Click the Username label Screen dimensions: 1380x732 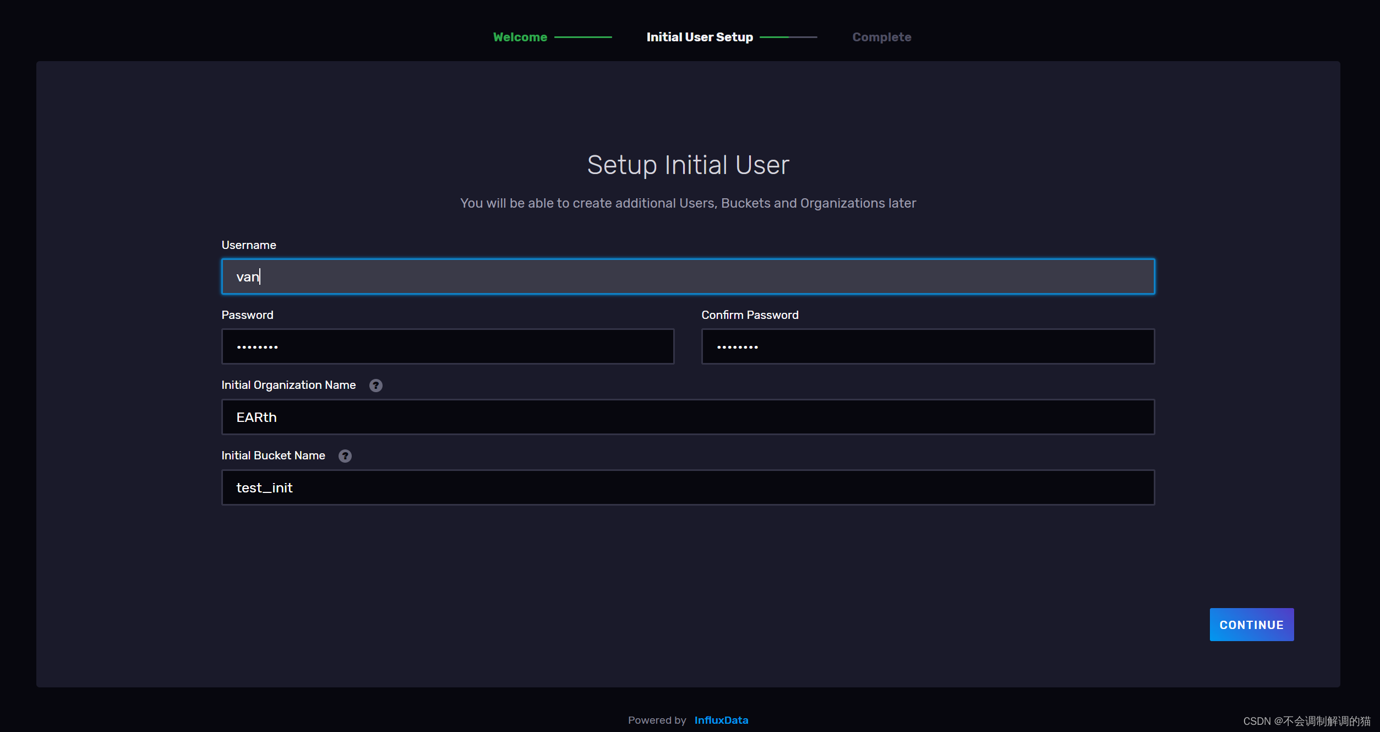[249, 245]
